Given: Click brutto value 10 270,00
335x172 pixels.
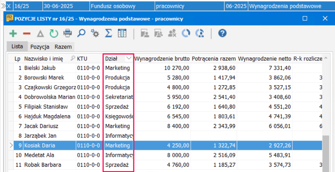Looking at the screenshot, I should (x=177, y=68).
